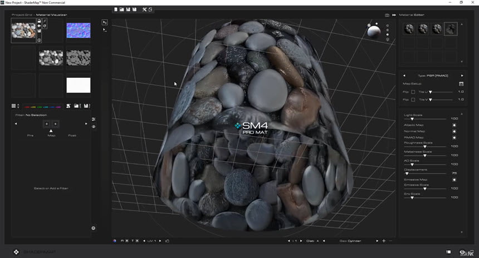Click next UV channel arrow

(x=160, y=241)
